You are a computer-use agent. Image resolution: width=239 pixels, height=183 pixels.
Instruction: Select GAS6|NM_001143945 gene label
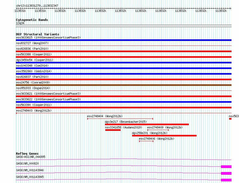coord(30,177)
